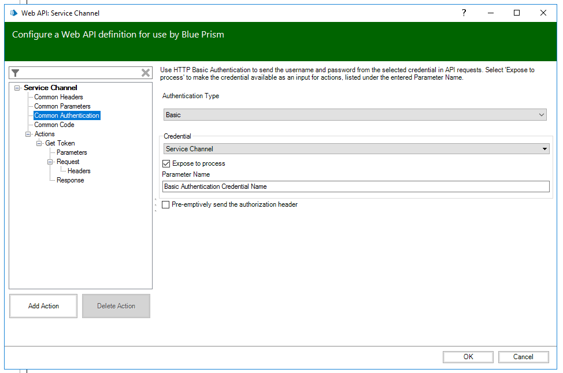Collapse the Actions tree node

click(28, 134)
